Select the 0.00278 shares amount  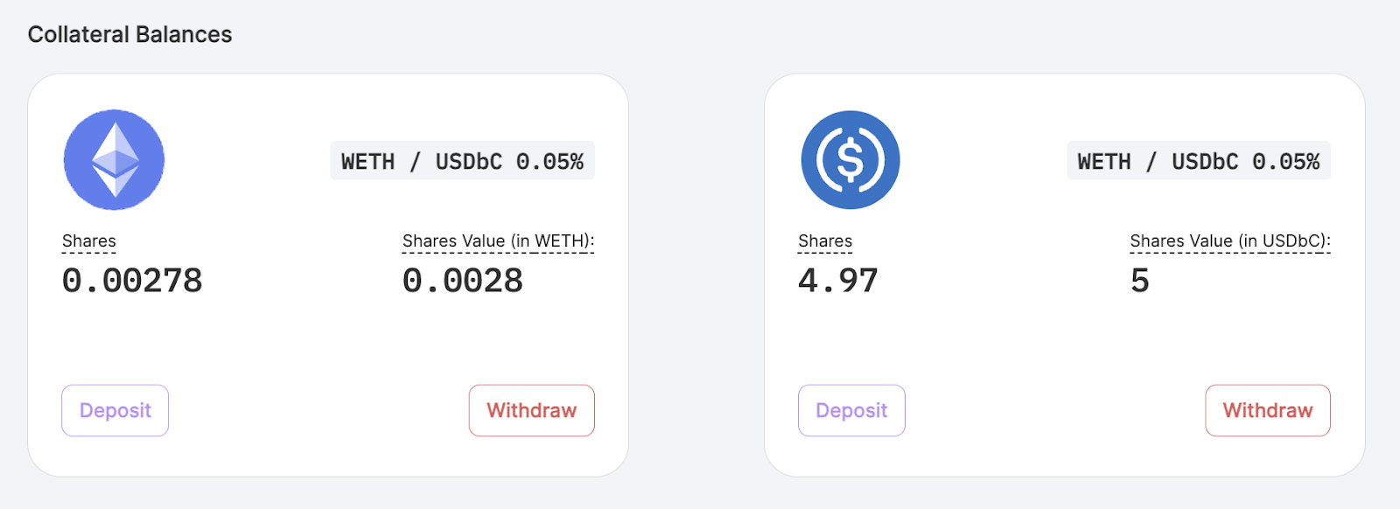pos(132,281)
